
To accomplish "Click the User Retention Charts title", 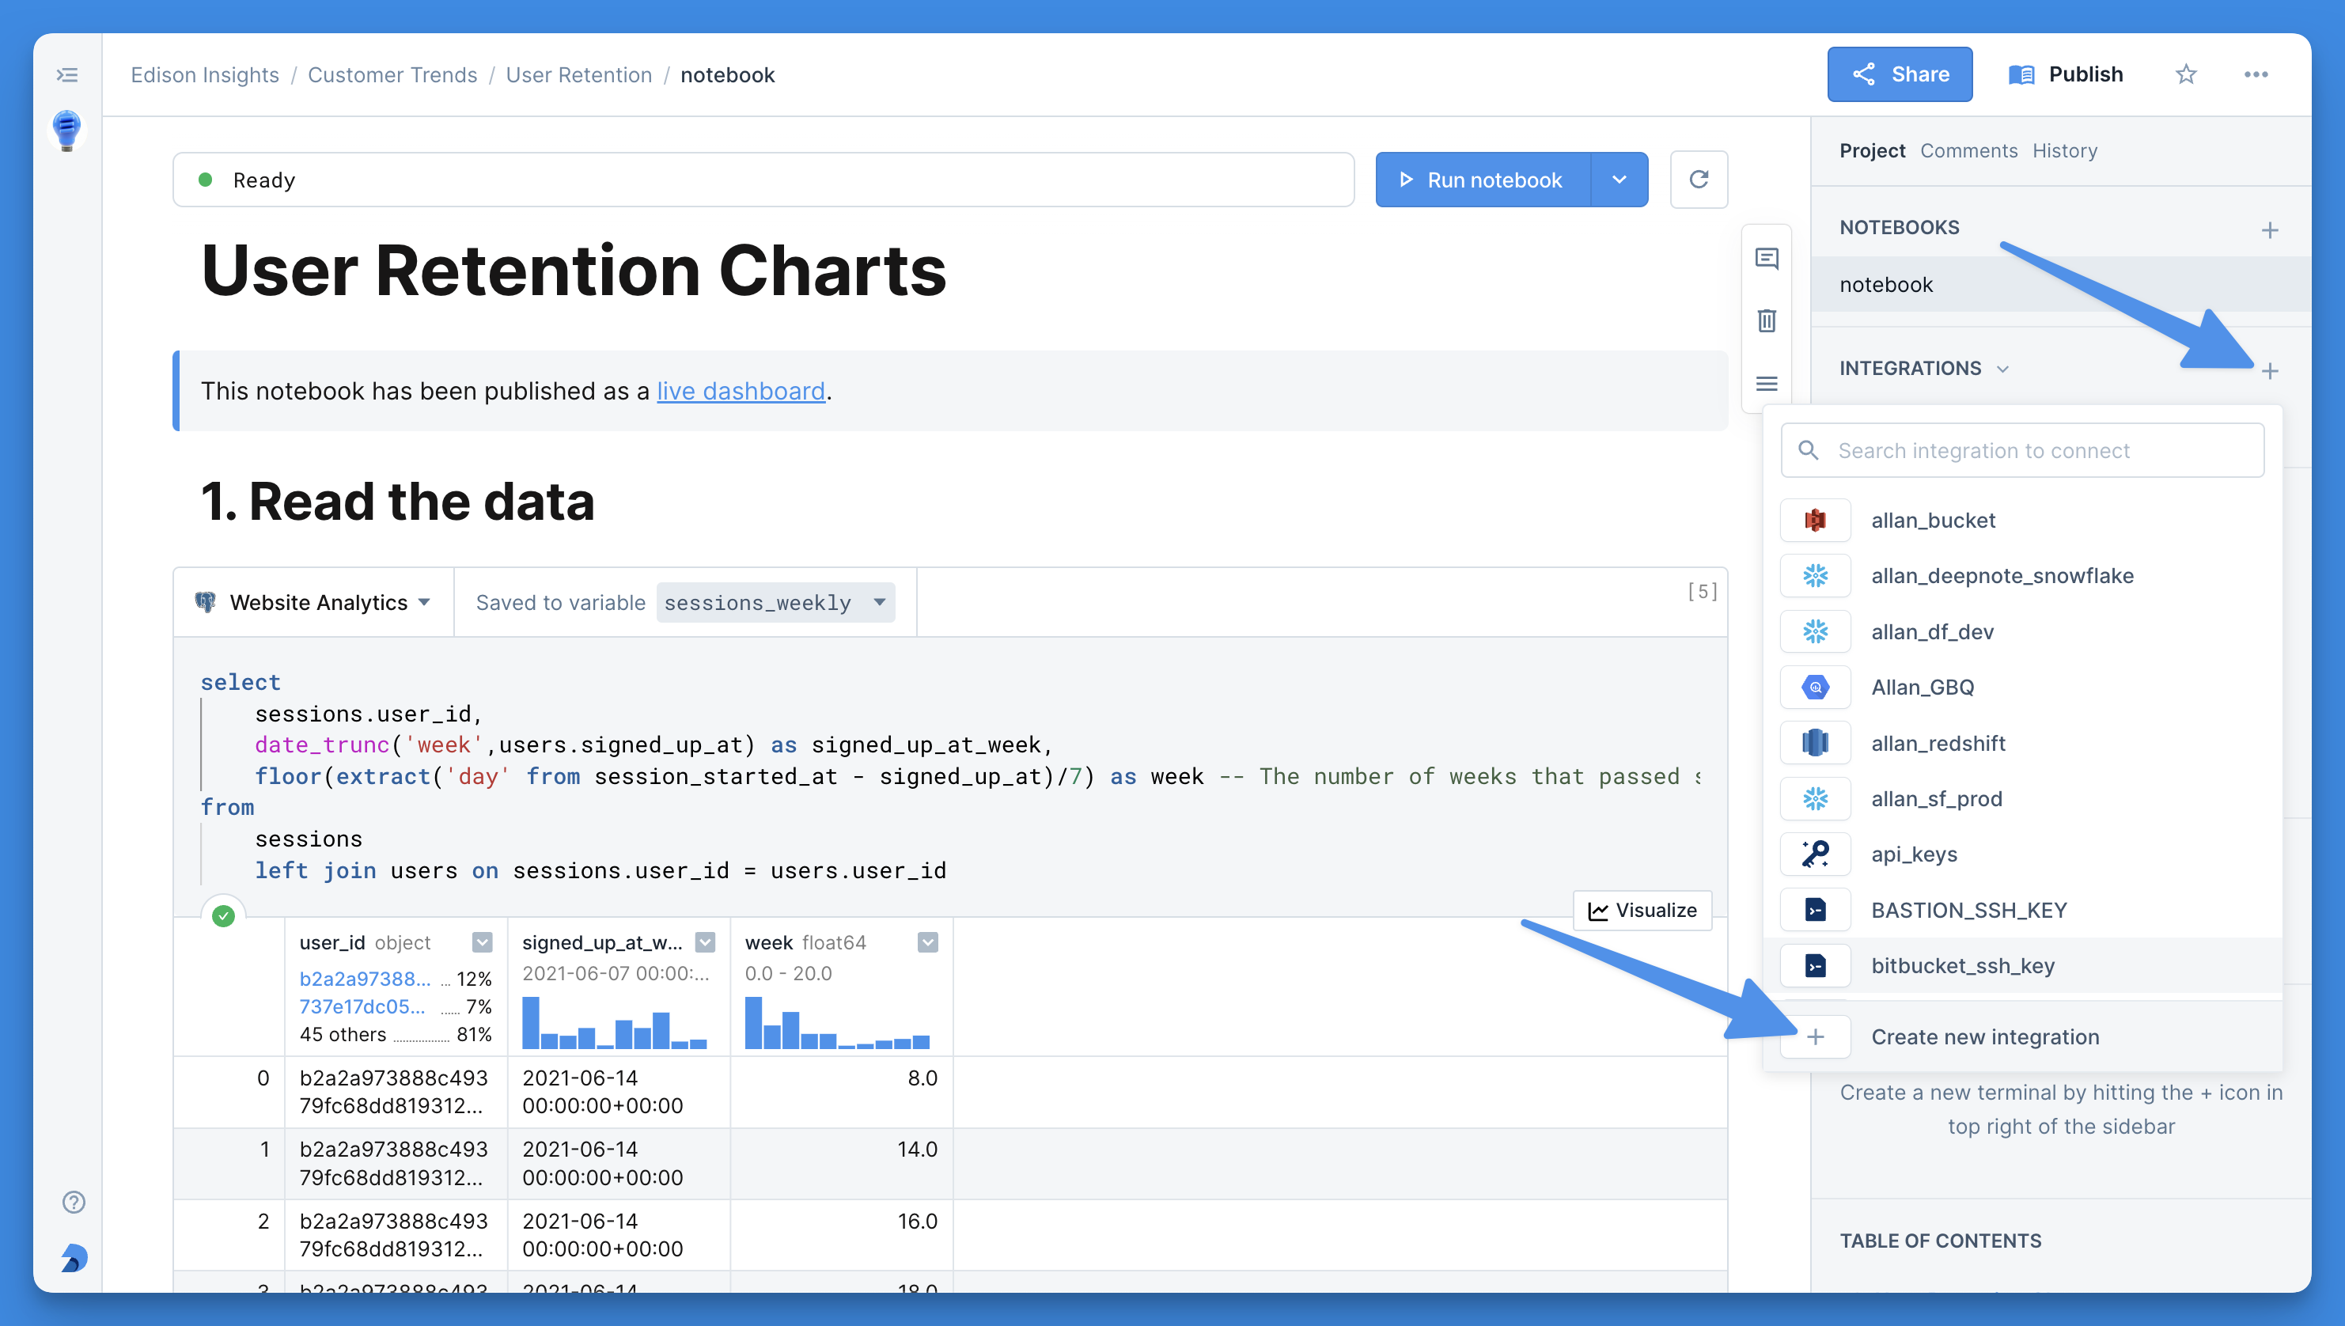I will 574,271.
